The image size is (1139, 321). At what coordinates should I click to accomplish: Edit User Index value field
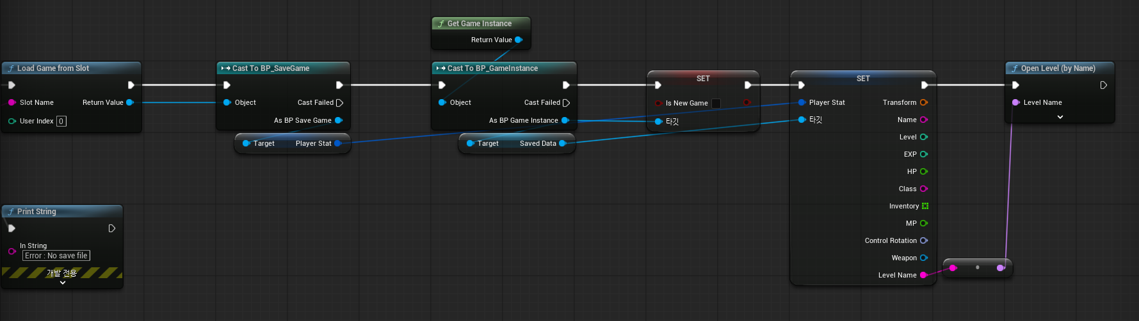pos(61,121)
